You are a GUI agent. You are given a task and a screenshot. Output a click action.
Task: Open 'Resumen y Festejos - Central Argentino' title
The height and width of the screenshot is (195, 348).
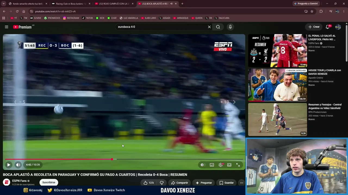pos(325,106)
